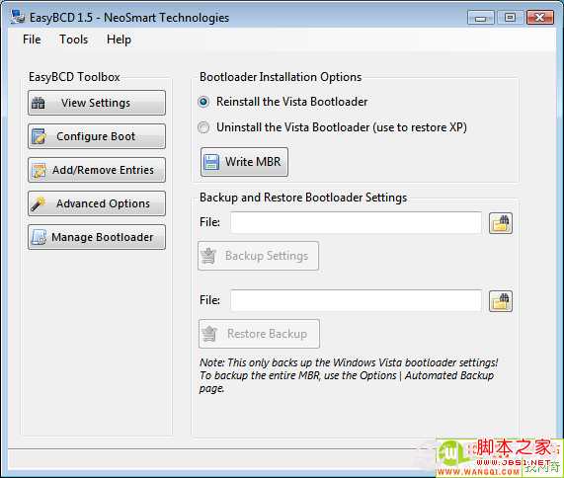
Task: Minimize the EasyBCD window
Action: pyautogui.click(x=481, y=17)
